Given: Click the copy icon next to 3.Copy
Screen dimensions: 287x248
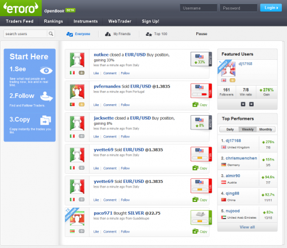Looking at the screenshot, I should coord(45,120).
